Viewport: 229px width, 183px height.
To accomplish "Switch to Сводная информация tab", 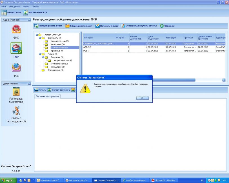I will pyautogui.click(x=47, y=96).
